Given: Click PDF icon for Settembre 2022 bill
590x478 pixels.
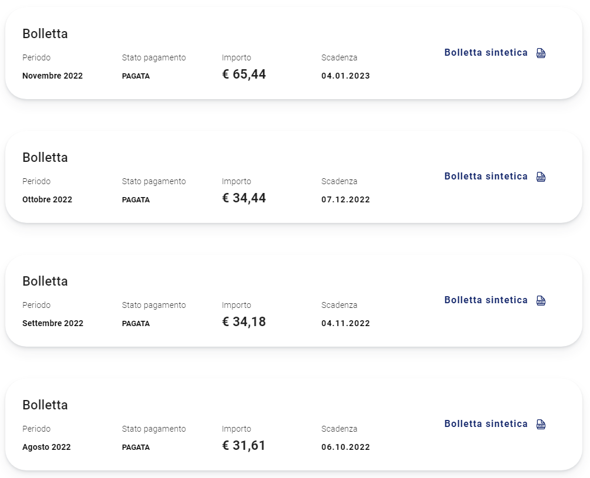Looking at the screenshot, I should click(541, 300).
